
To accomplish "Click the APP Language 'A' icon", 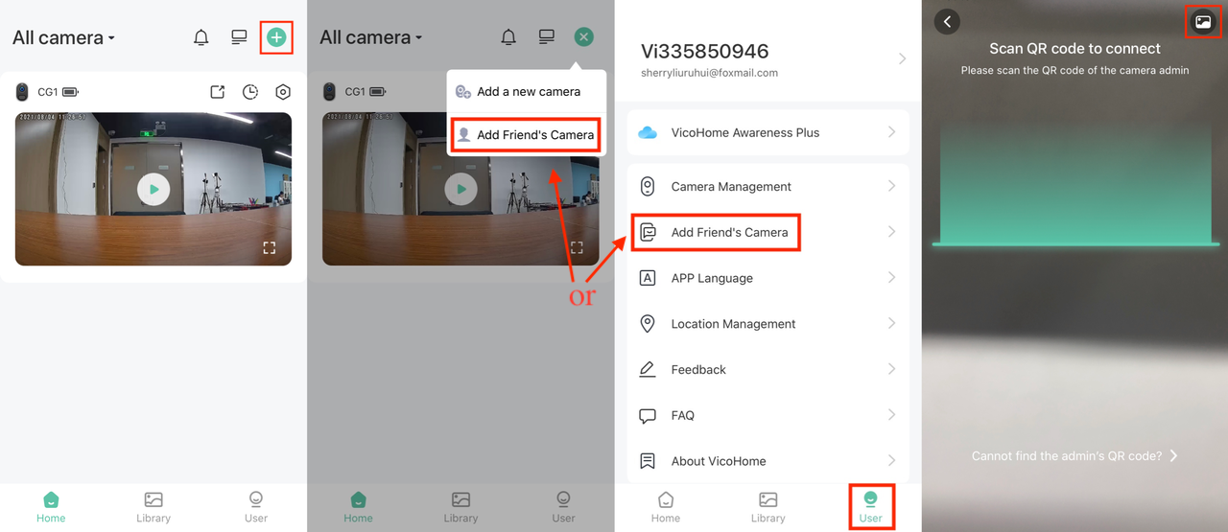I will tap(648, 278).
